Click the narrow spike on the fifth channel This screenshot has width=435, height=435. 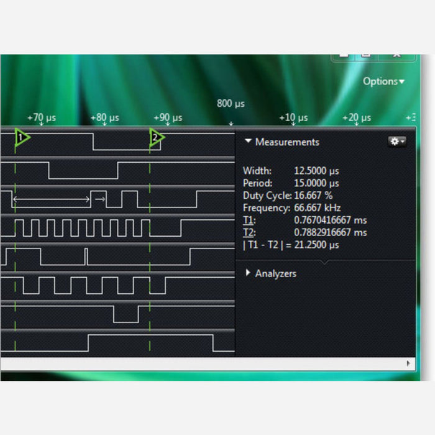[86, 257]
